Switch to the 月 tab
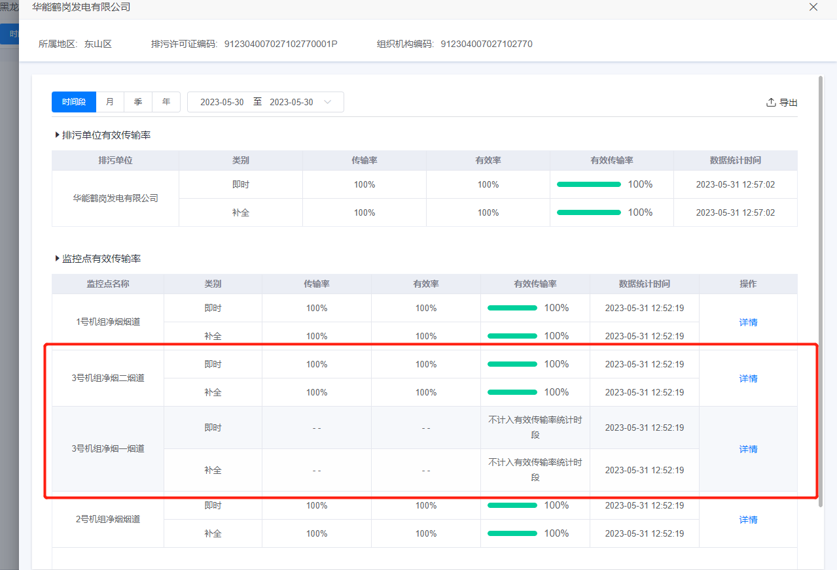 pyautogui.click(x=110, y=102)
